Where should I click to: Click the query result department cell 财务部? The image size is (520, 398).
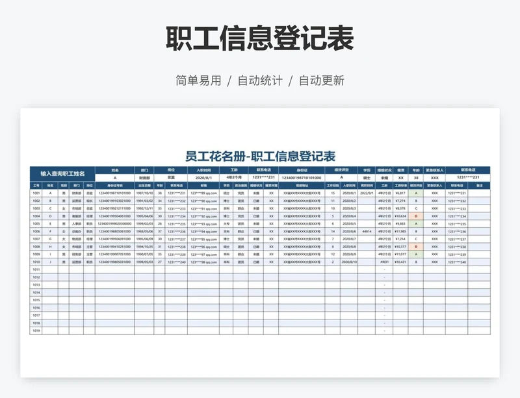coord(144,178)
